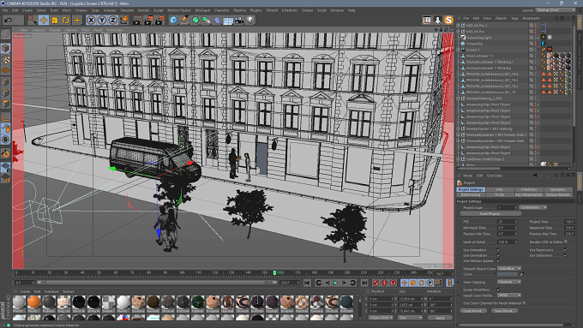Open the File menu
Screen dimensions: 583x328
(x=5, y=10)
